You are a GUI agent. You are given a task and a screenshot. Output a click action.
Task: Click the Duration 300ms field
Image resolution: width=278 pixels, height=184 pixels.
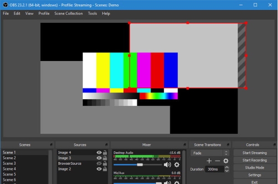[215, 169]
